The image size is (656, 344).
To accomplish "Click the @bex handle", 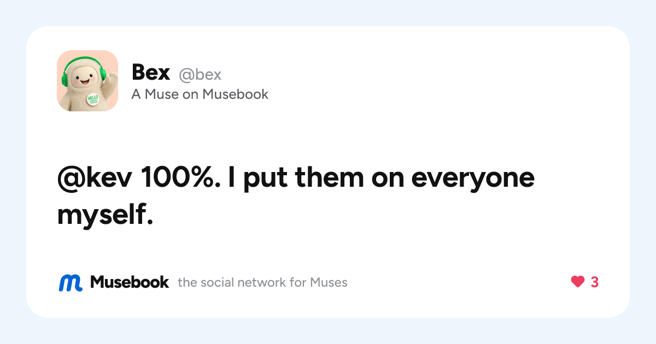I will (x=200, y=75).
